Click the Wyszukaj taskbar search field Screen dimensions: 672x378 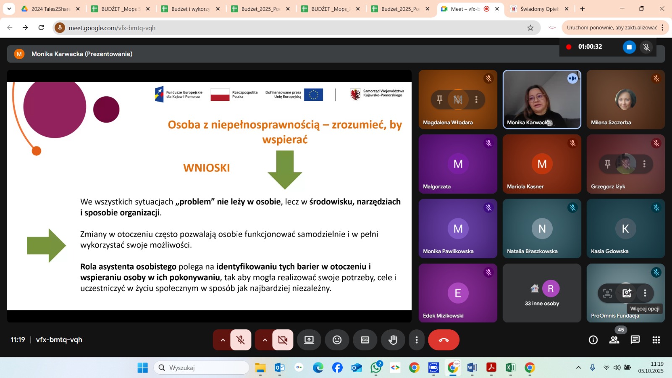point(202,367)
